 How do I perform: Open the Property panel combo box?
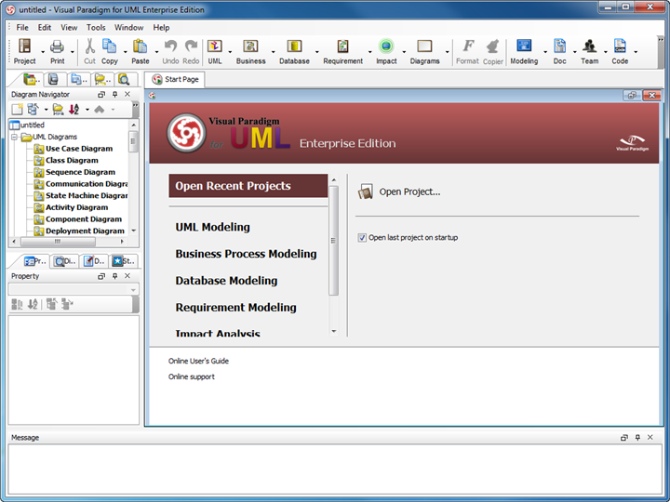coord(74,290)
